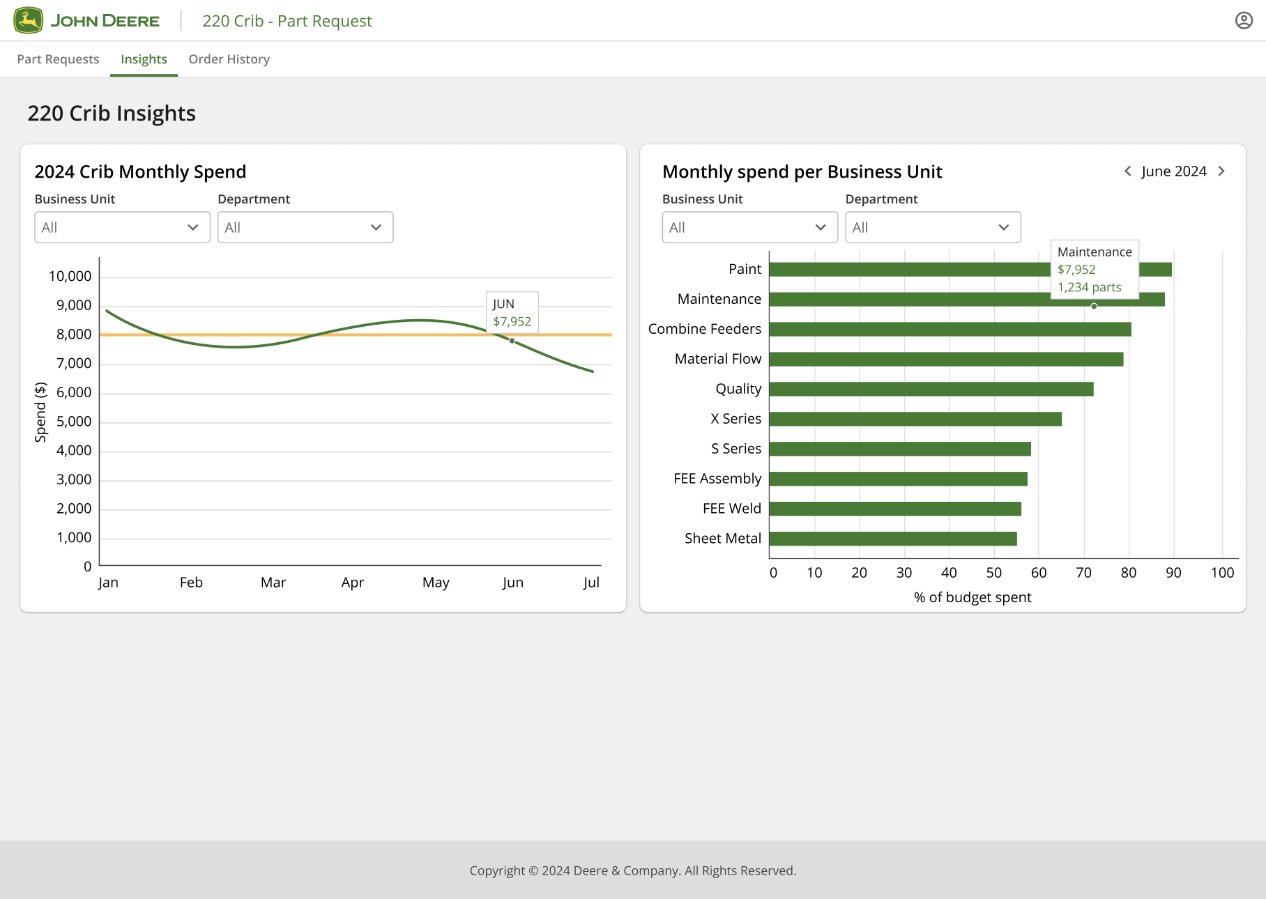The height and width of the screenshot is (899, 1266).
Task: Click the "$7,952" value in the JUN tooltip
Action: 512,322
